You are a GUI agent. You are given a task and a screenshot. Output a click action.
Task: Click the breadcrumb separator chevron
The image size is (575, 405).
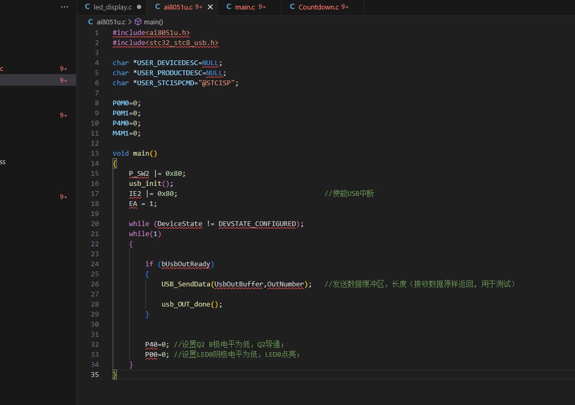click(130, 22)
